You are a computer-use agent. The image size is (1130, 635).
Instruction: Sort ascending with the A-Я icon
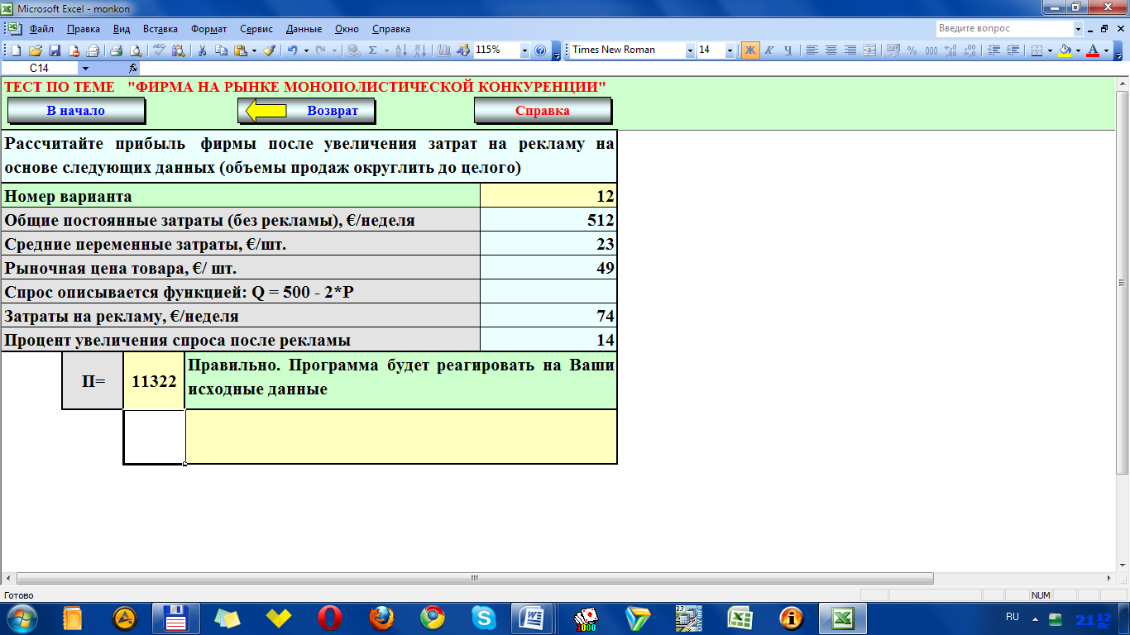402,50
